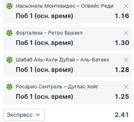The height and width of the screenshot is (122, 134).
Task: Remove the Форталеза – Ретро Бразил bet
Action: tap(126, 33)
